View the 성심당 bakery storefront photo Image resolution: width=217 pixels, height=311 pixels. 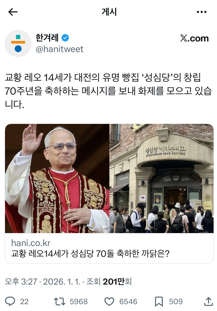[x=161, y=178]
